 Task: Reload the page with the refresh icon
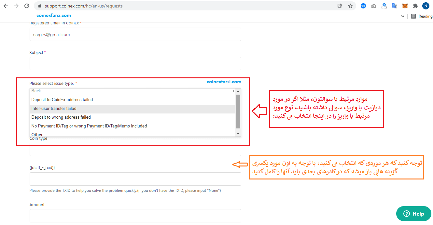click(x=27, y=6)
